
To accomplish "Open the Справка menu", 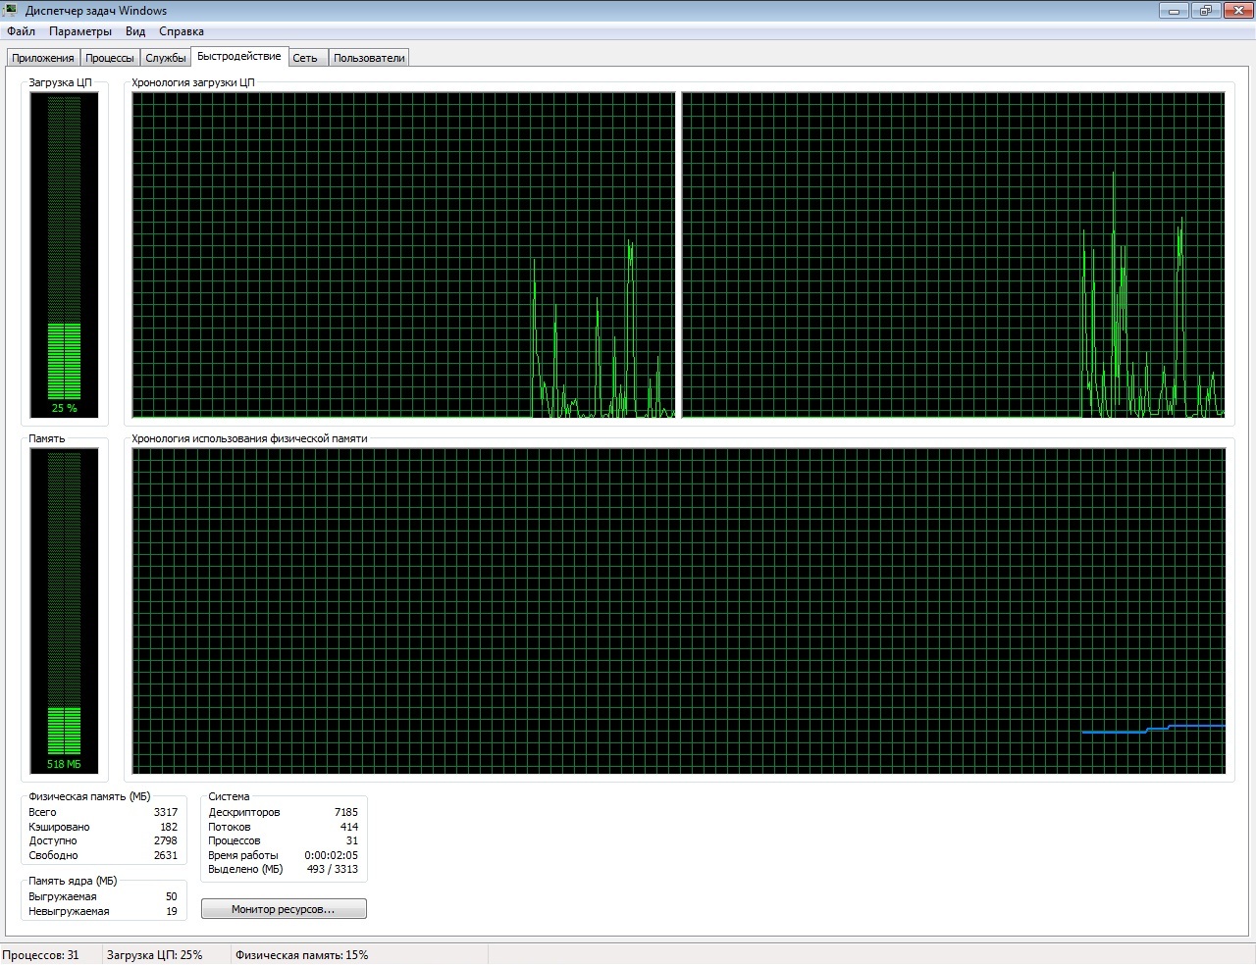I will (182, 31).
